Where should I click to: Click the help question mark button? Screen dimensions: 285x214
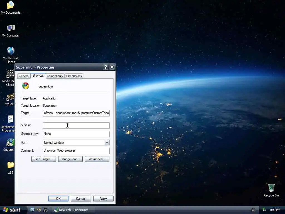pos(105,67)
